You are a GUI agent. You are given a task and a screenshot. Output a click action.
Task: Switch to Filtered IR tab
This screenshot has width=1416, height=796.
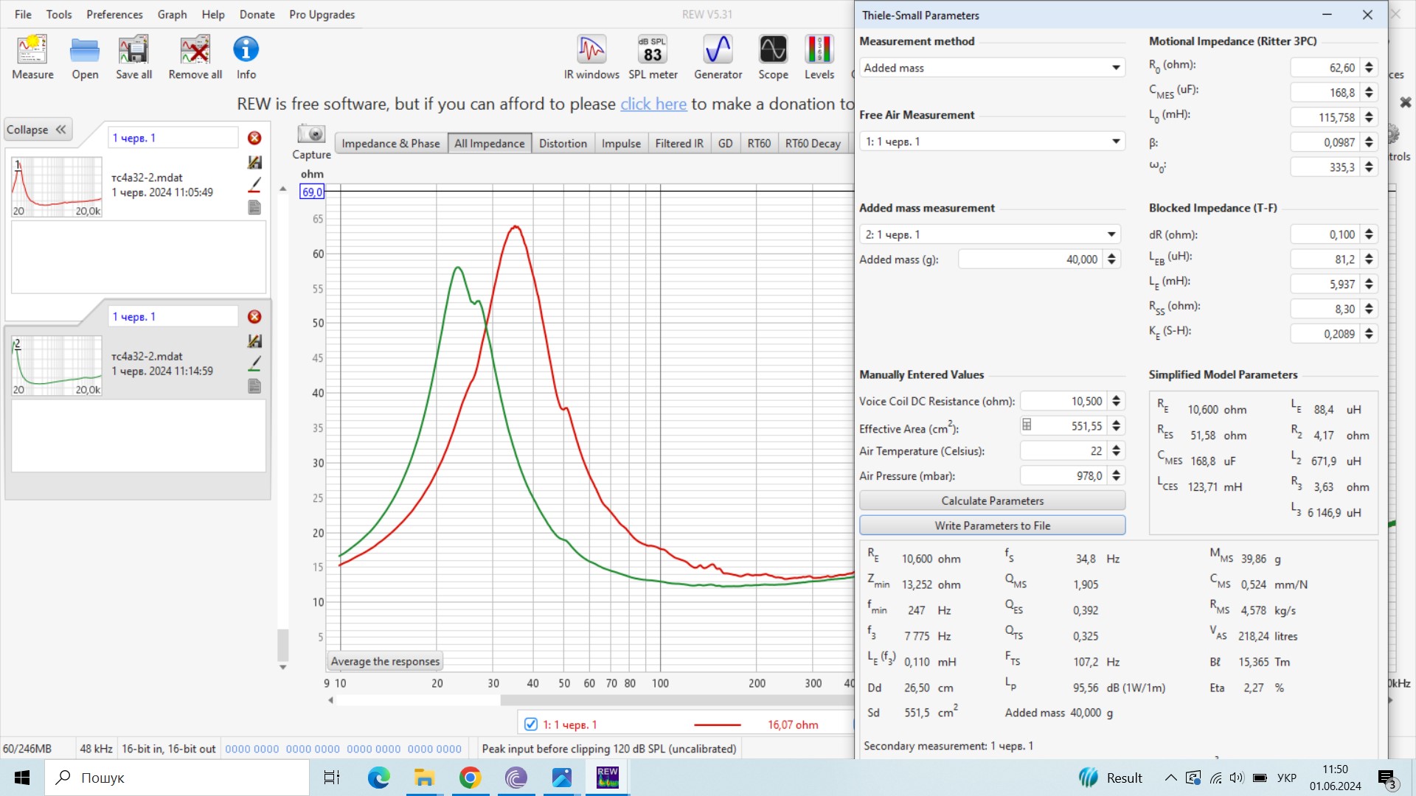point(679,143)
